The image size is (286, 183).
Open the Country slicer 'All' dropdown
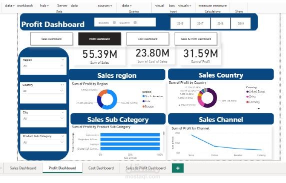pos(43,91)
